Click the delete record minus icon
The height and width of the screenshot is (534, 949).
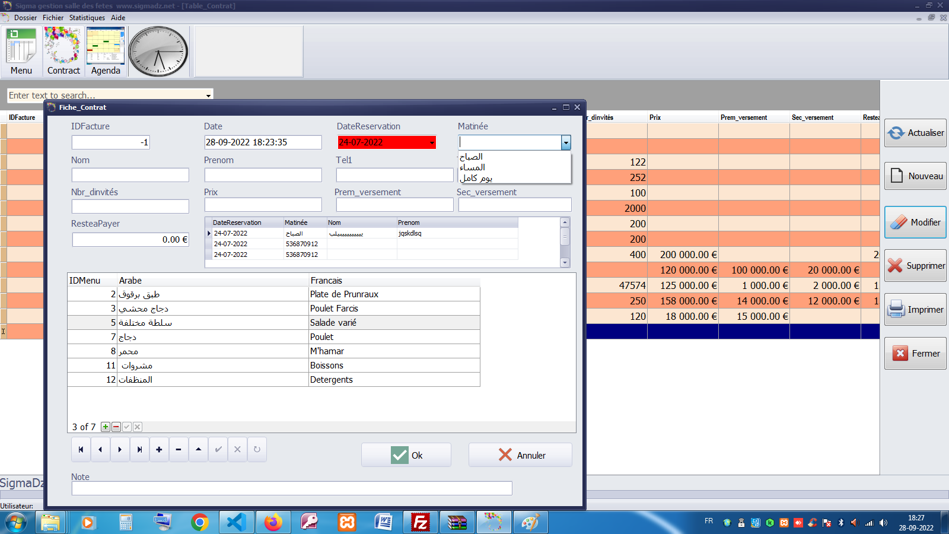tap(179, 450)
